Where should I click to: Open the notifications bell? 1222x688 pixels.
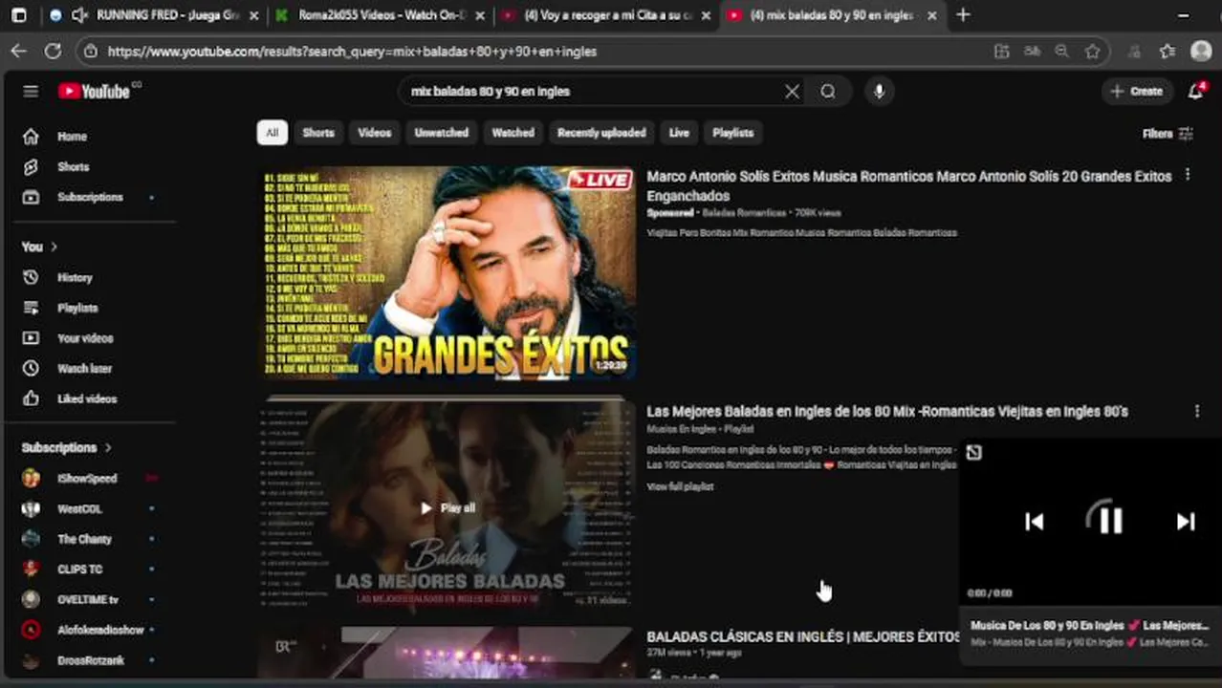tap(1195, 91)
